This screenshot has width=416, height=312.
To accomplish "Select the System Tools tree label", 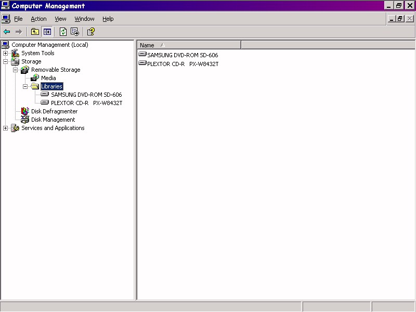I will [x=37, y=53].
